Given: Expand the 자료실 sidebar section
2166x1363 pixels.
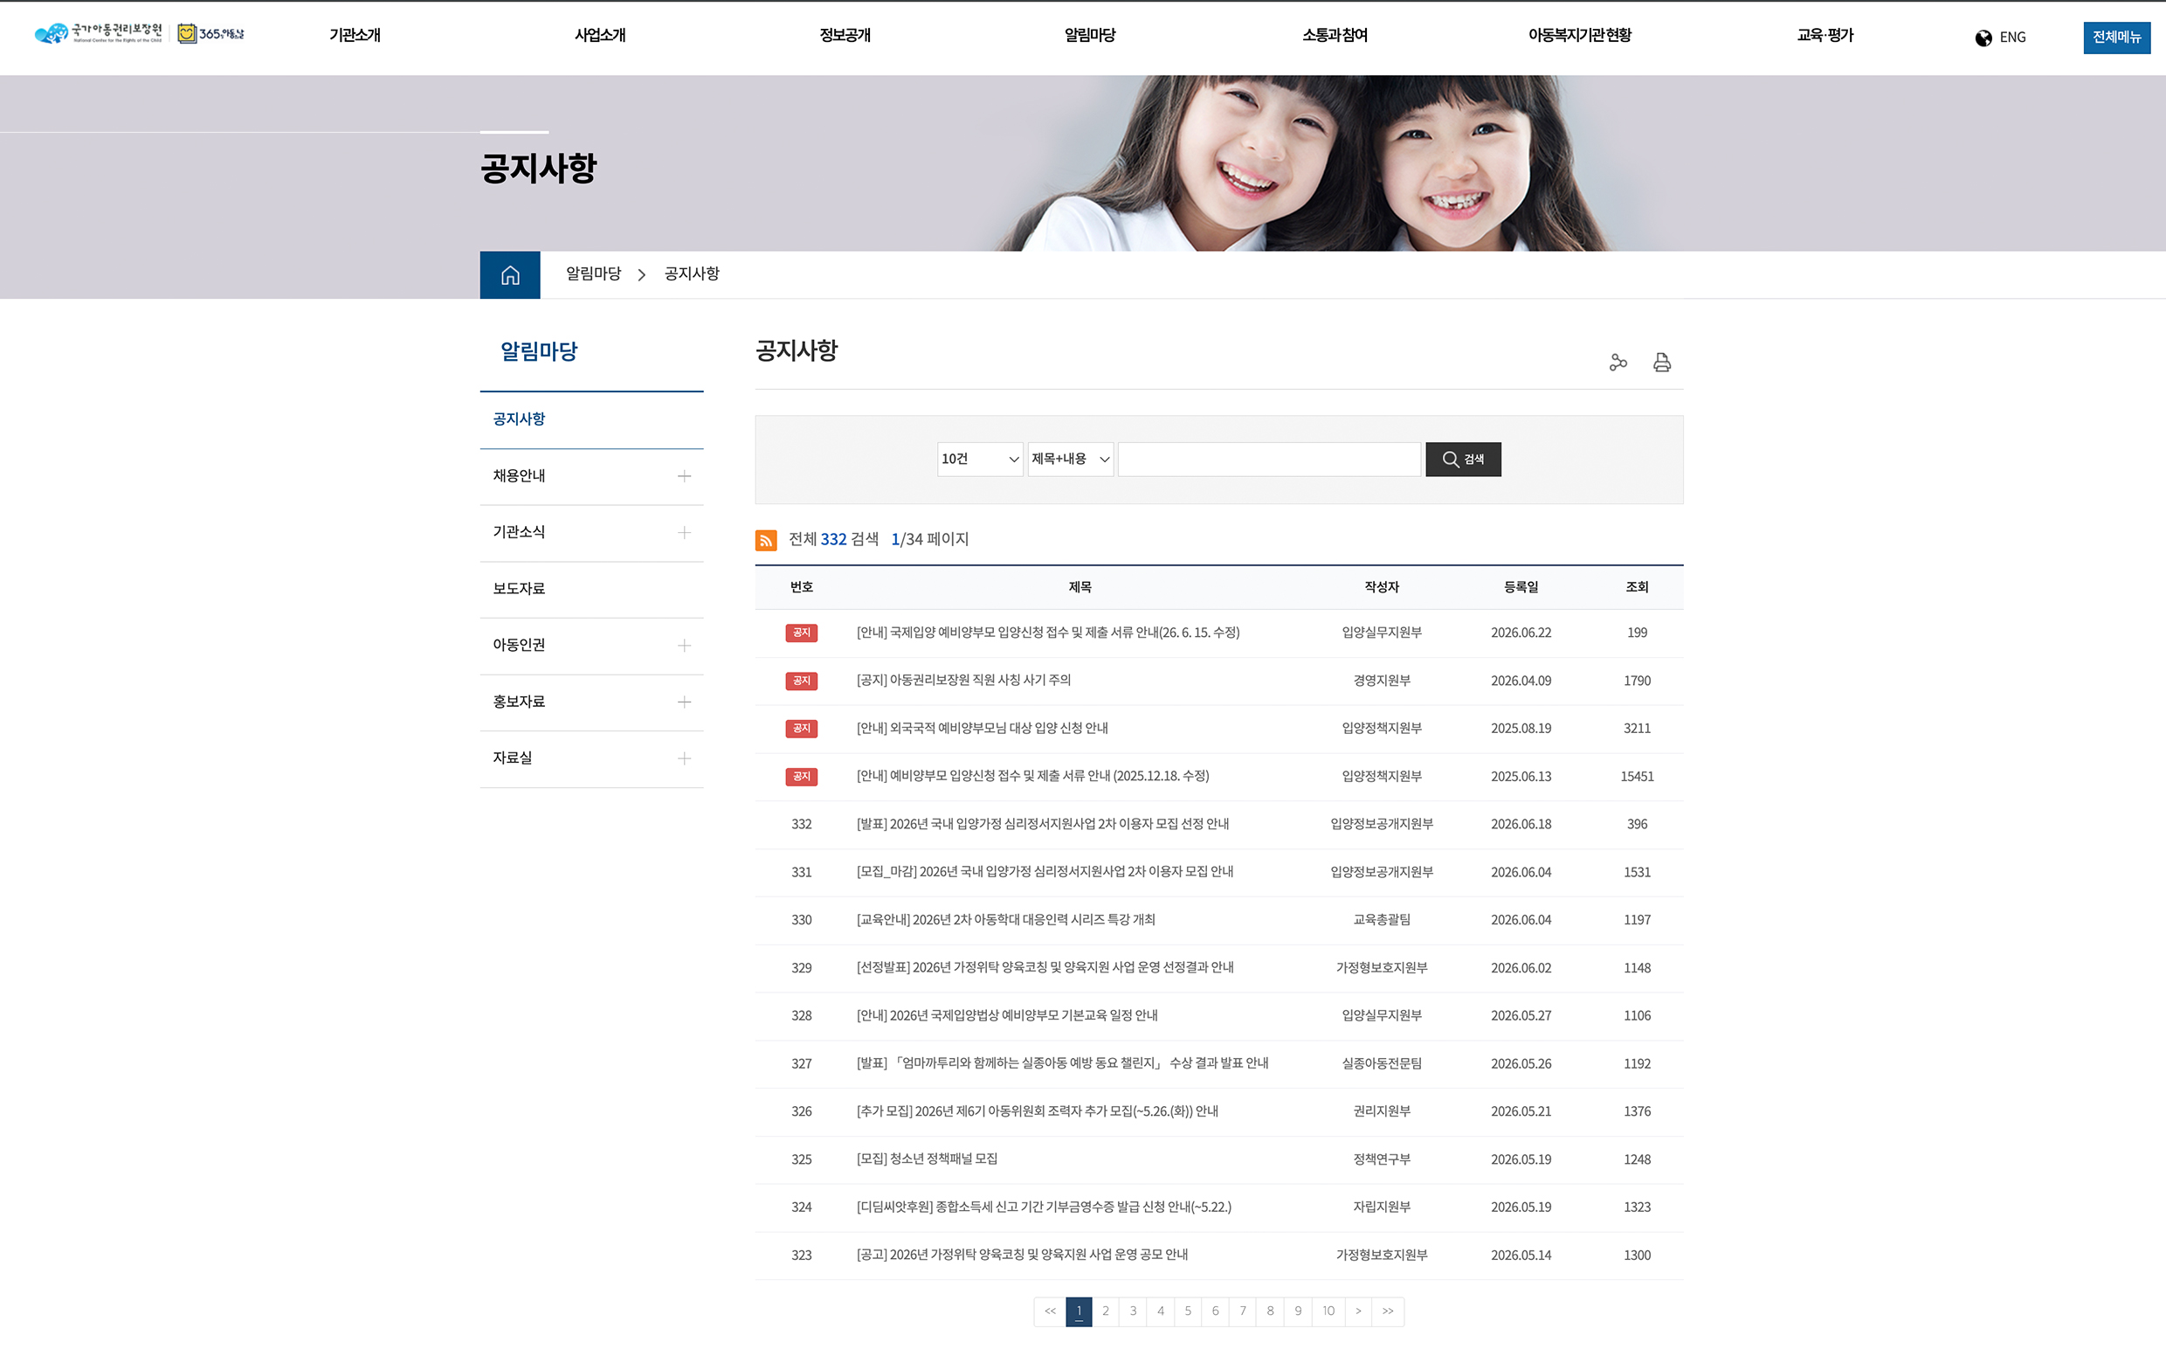Looking at the screenshot, I should (x=684, y=758).
